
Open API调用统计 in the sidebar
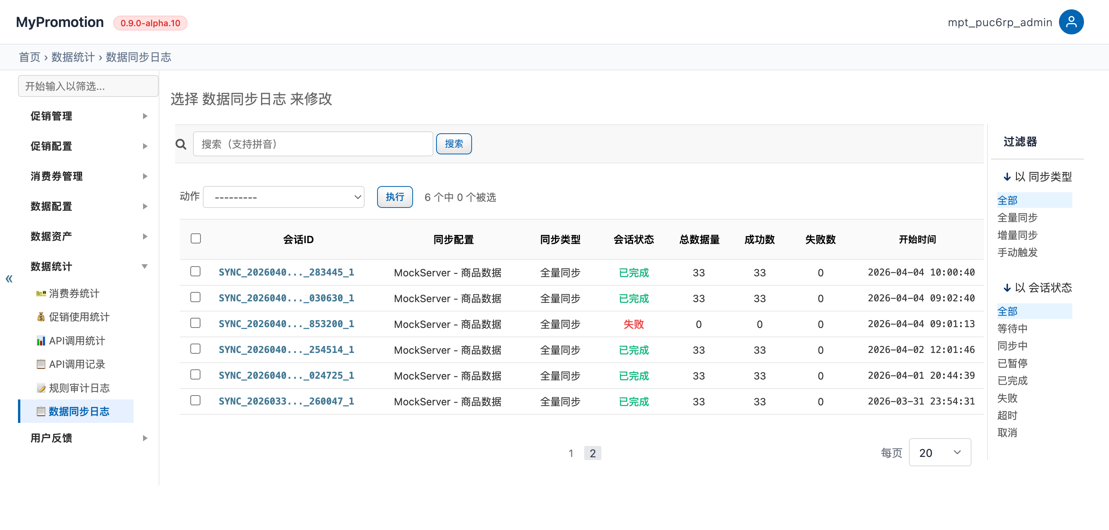pos(77,341)
